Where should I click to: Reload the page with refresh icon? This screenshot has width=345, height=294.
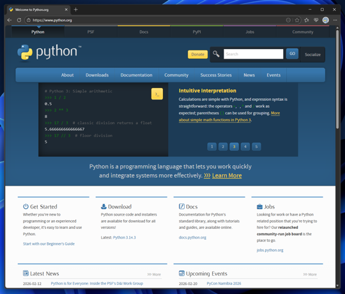19,20
